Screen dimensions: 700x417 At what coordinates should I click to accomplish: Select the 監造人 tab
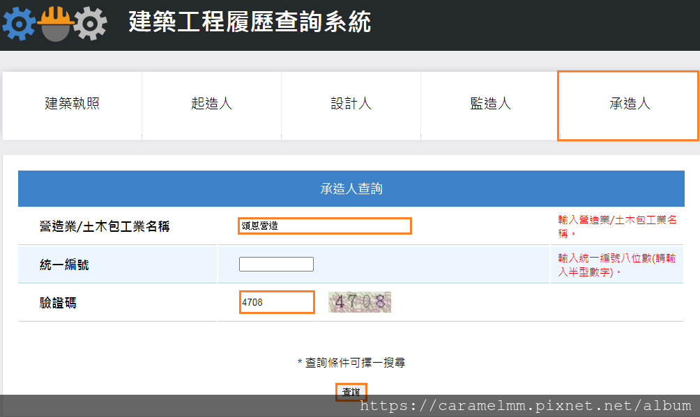pyautogui.click(x=490, y=106)
